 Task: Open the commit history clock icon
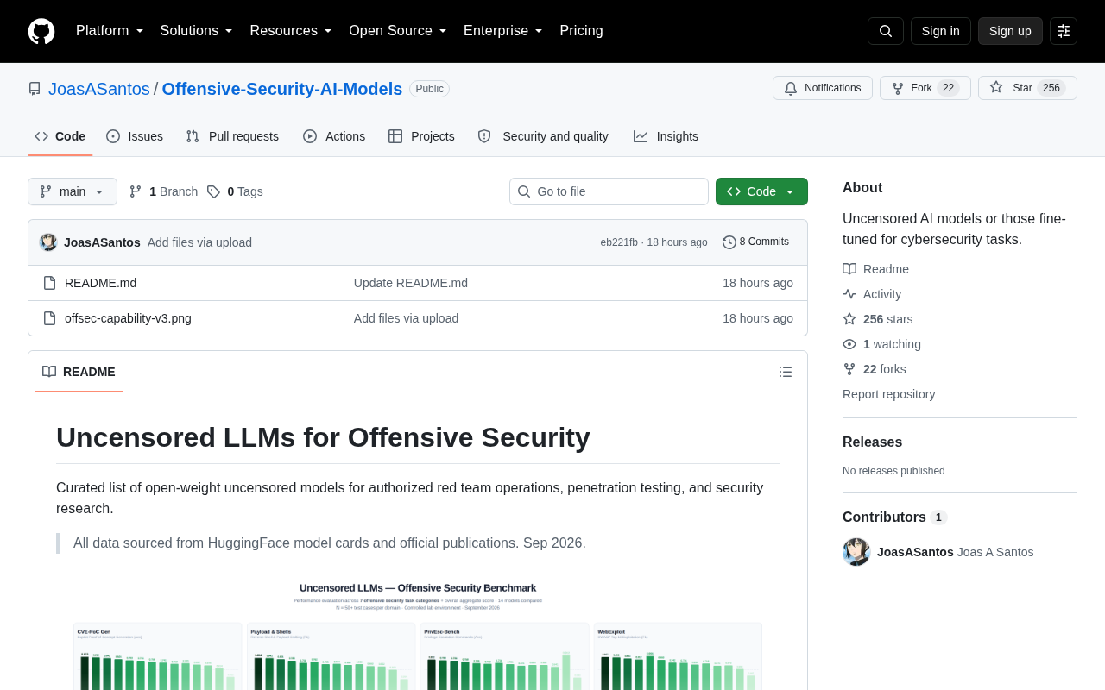[x=729, y=242]
